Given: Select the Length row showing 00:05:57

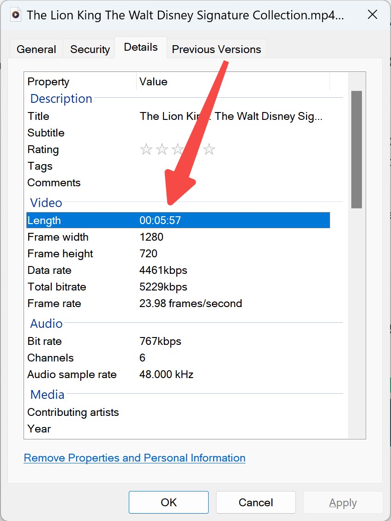Looking at the screenshot, I should pos(178,220).
